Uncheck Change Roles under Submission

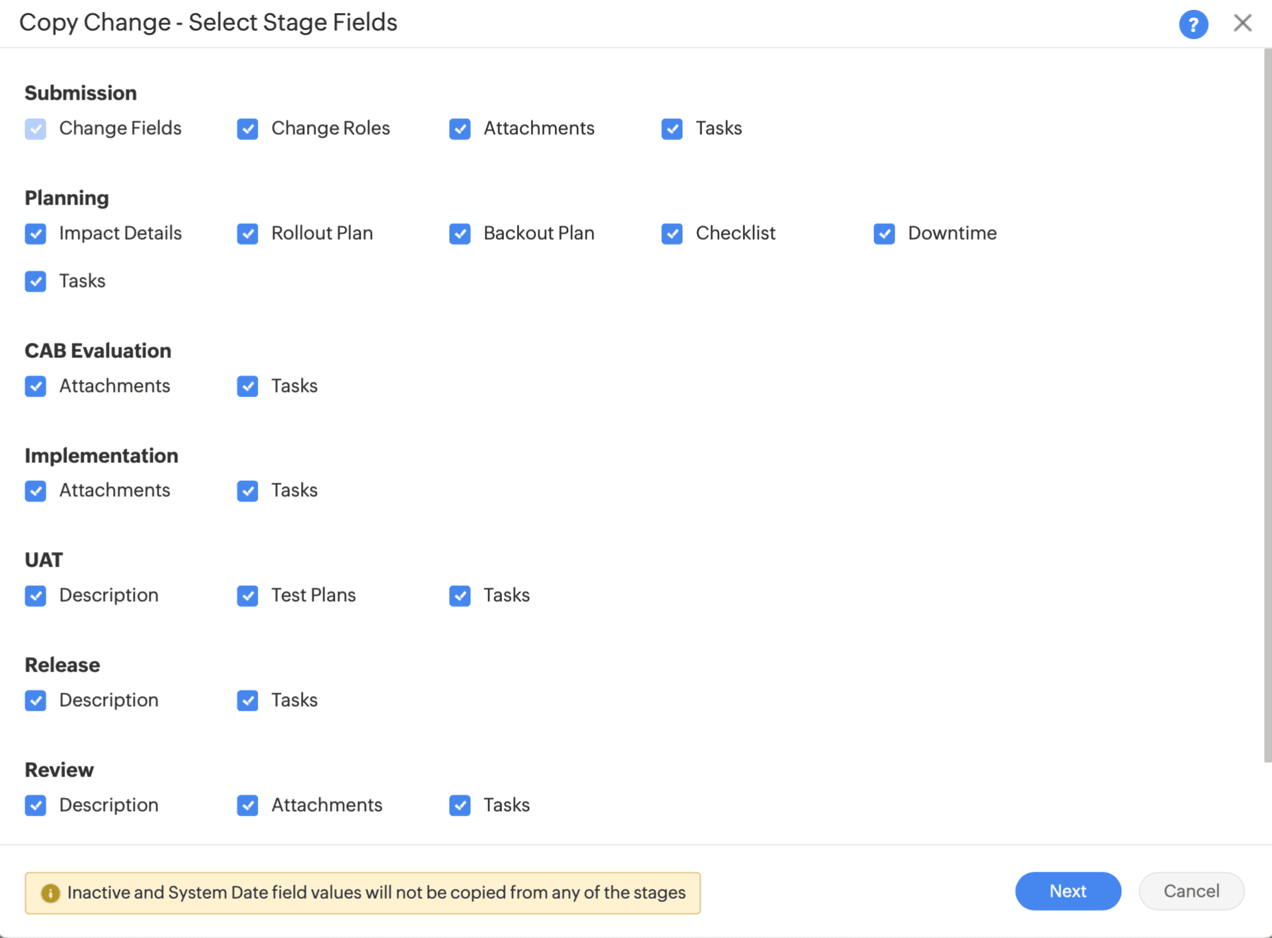(x=247, y=129)
